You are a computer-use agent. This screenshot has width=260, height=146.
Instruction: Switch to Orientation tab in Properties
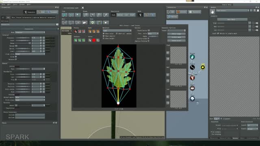[27, 17]
